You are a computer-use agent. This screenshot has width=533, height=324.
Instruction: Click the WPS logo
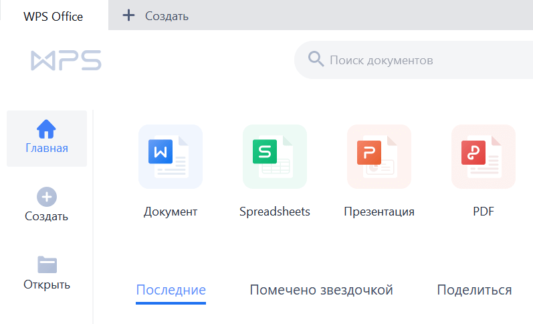click(66, 60)
